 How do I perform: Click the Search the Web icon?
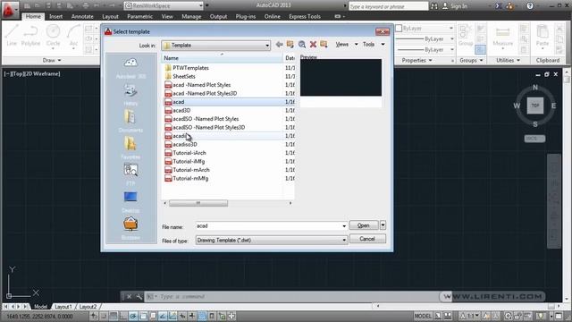point(302,44)
